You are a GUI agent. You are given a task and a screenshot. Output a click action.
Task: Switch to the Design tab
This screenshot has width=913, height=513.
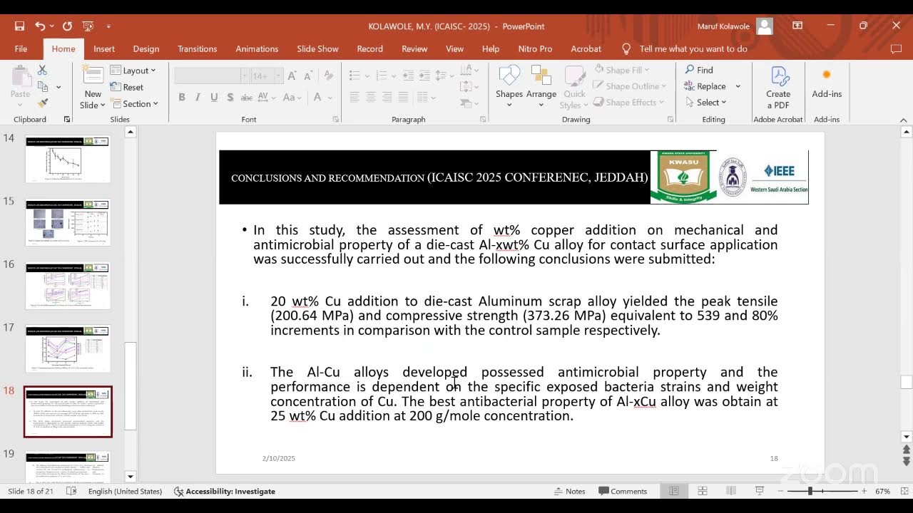click(x=146, y=49)
